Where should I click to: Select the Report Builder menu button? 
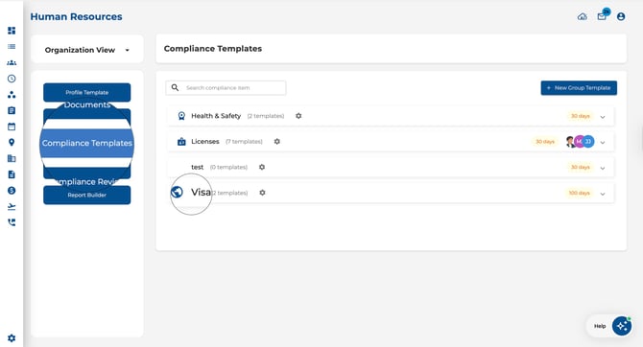[87, 195]
